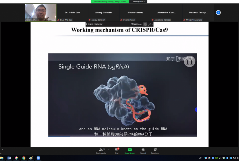Open the Participants panel
This screenshot has width=239, height=161.
(101, 151)
